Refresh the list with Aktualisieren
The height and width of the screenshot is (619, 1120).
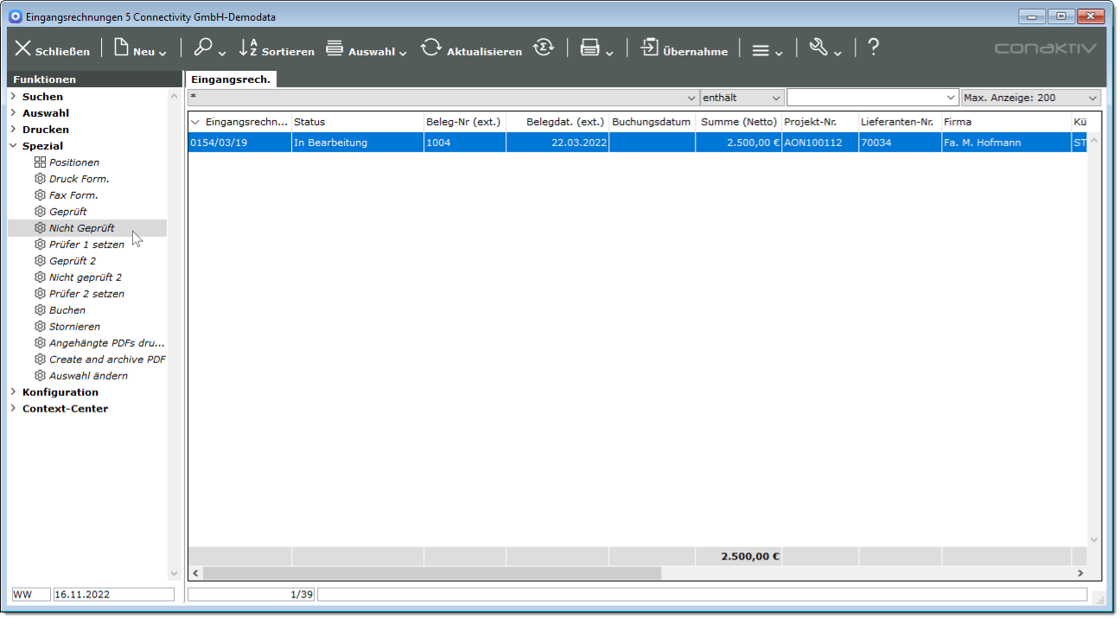[471, 49]
